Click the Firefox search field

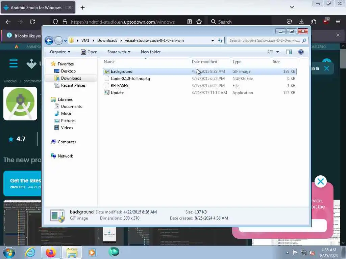coord(240,22)
